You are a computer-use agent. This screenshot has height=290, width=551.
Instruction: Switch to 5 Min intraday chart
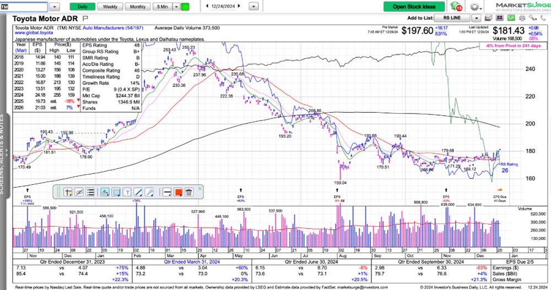point(163,7)
